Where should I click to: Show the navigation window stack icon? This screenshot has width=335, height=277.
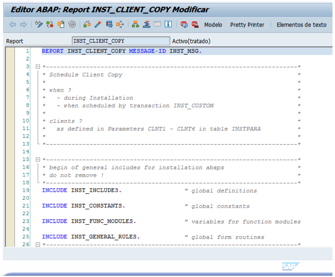(x=147, y=24)
